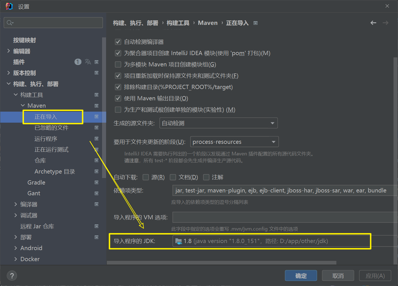The height and width of the screenshot is (286, 398).
Task: Open the process-resources phase dropdown
Action: (234, 142)
